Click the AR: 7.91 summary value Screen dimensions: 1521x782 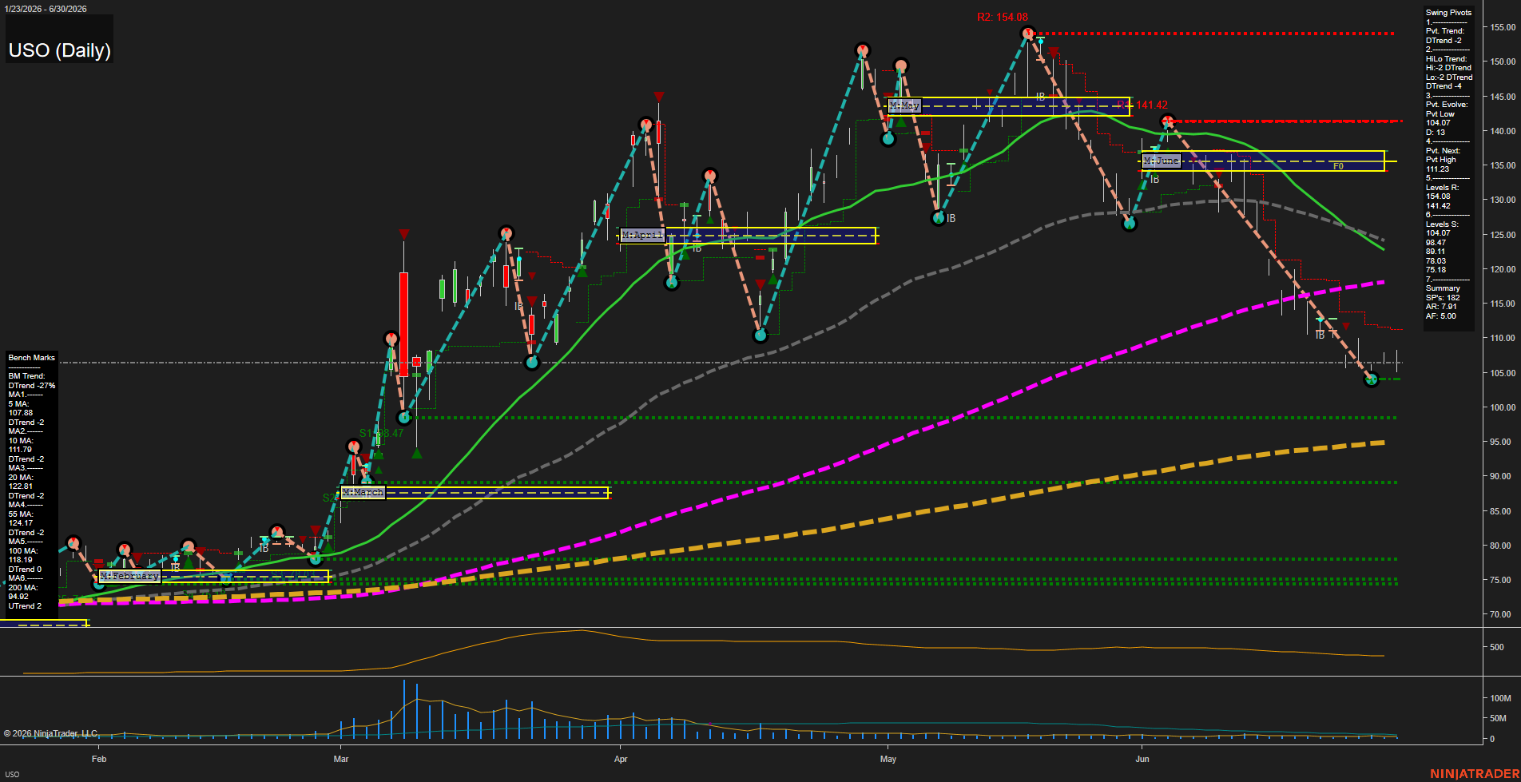(x=1441, y=307)
